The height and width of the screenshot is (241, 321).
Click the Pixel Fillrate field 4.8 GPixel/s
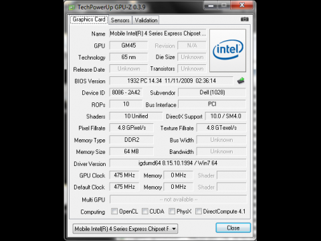[132, 128]
